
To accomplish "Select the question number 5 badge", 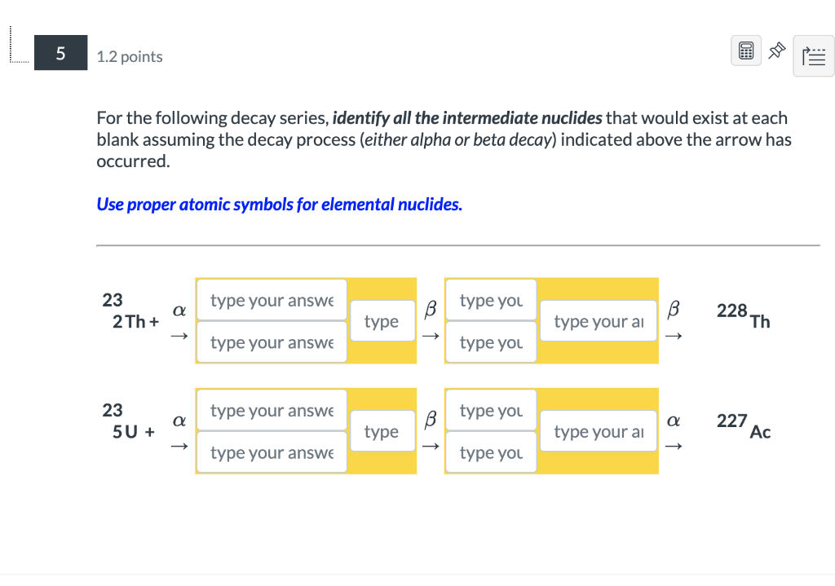I will pyautogui.click(x=60, y=55).
